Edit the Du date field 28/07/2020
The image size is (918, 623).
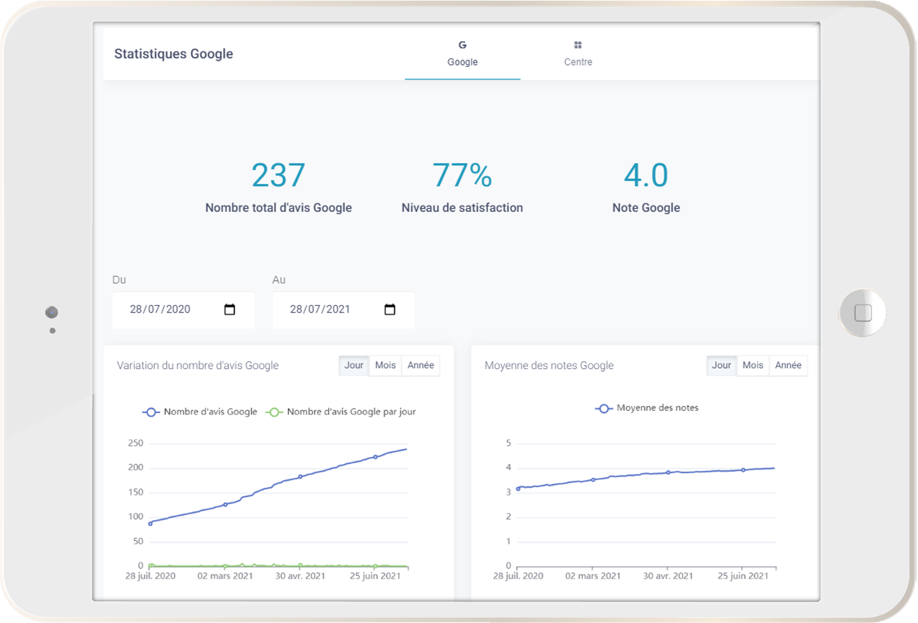(x=183, y=310)
